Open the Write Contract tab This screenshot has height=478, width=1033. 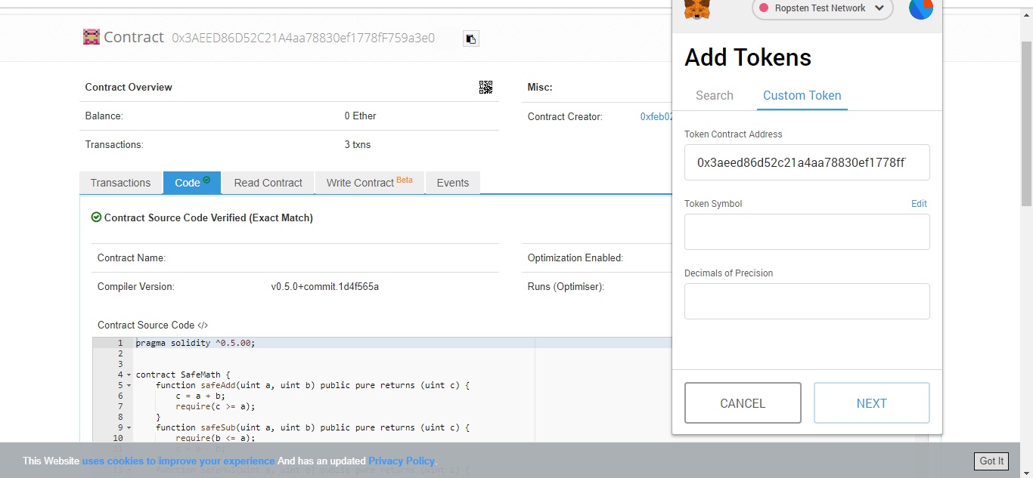(x=369, y=183)
